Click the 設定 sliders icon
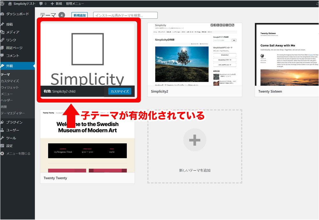This screenshot has height=220, width=319. click(x=2, y=146)
